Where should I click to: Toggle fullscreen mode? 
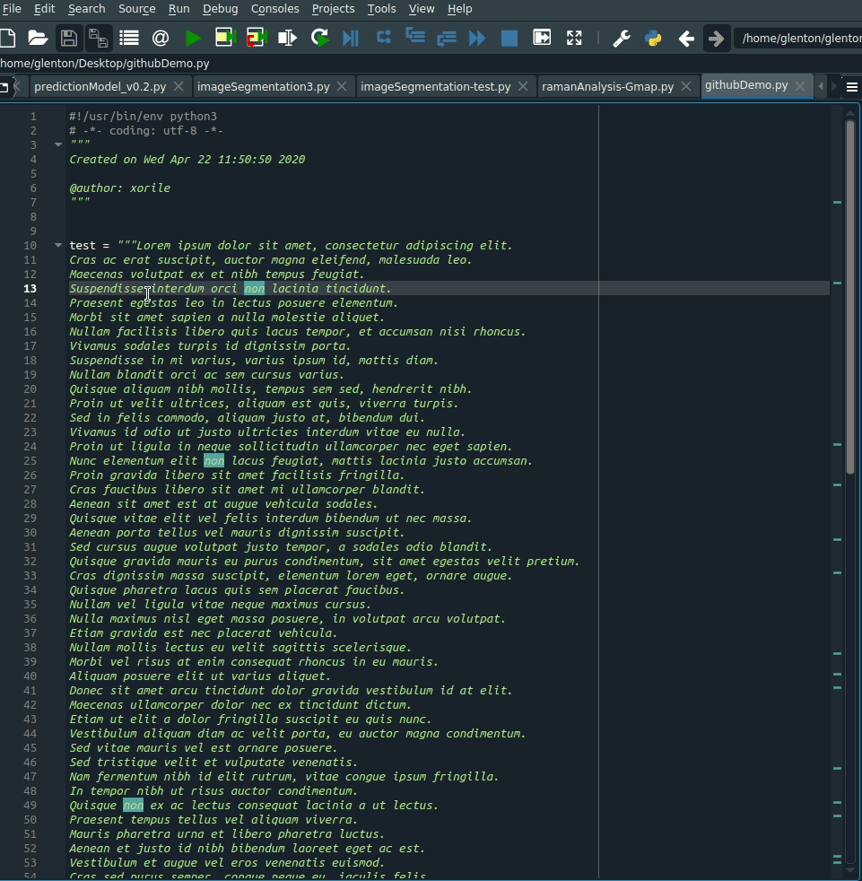point(574,38)
